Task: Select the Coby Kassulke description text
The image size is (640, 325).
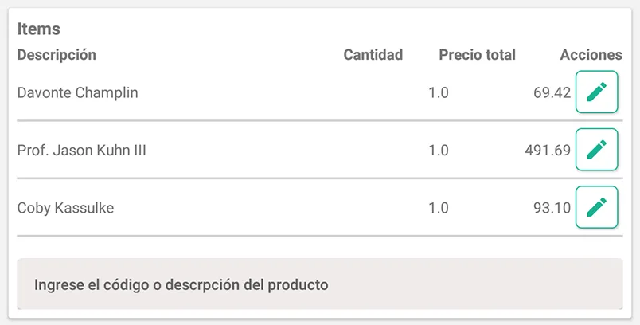Action: pos(65,208)
